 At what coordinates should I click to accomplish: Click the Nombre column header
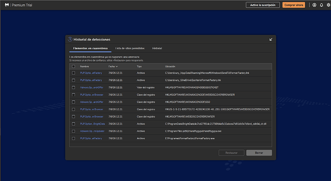coord(84,67)
